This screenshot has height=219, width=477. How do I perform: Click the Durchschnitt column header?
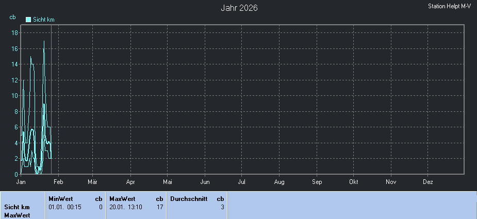click(189, 198)
